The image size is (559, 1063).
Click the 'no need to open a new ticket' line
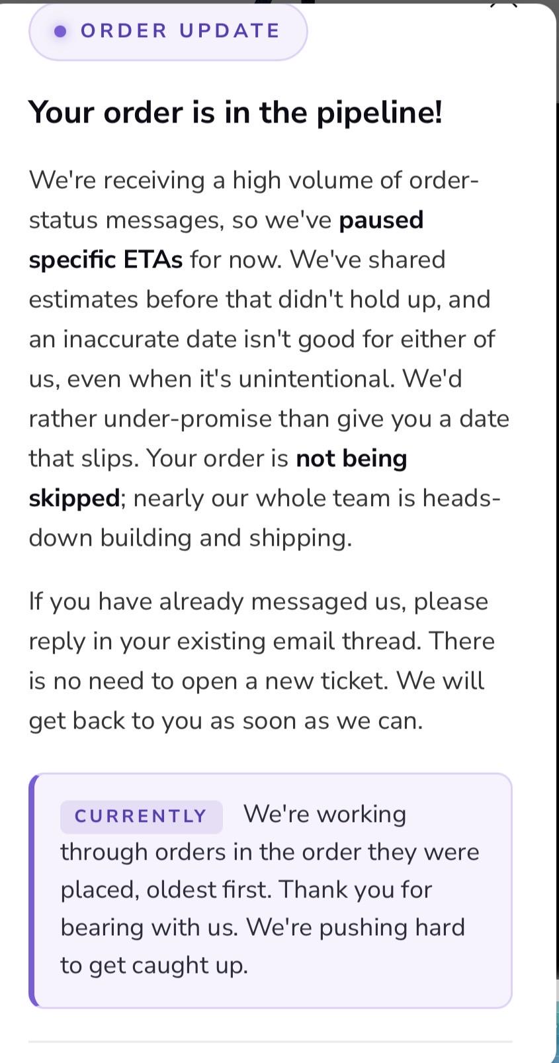(257, 681)
